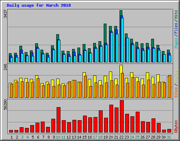Select the red KBytes bar for day 30
Screen dimensions: 180x141
[x=164, y=131]
